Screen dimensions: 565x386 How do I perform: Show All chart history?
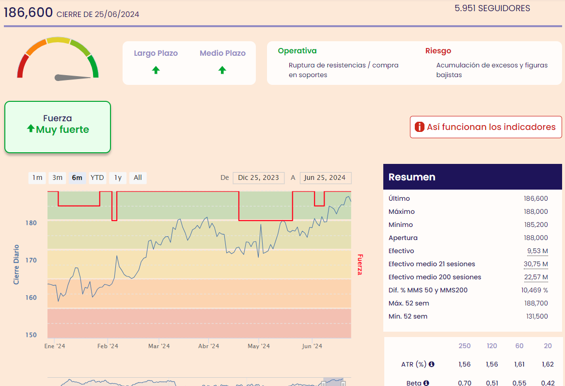[x=138, y=177]
